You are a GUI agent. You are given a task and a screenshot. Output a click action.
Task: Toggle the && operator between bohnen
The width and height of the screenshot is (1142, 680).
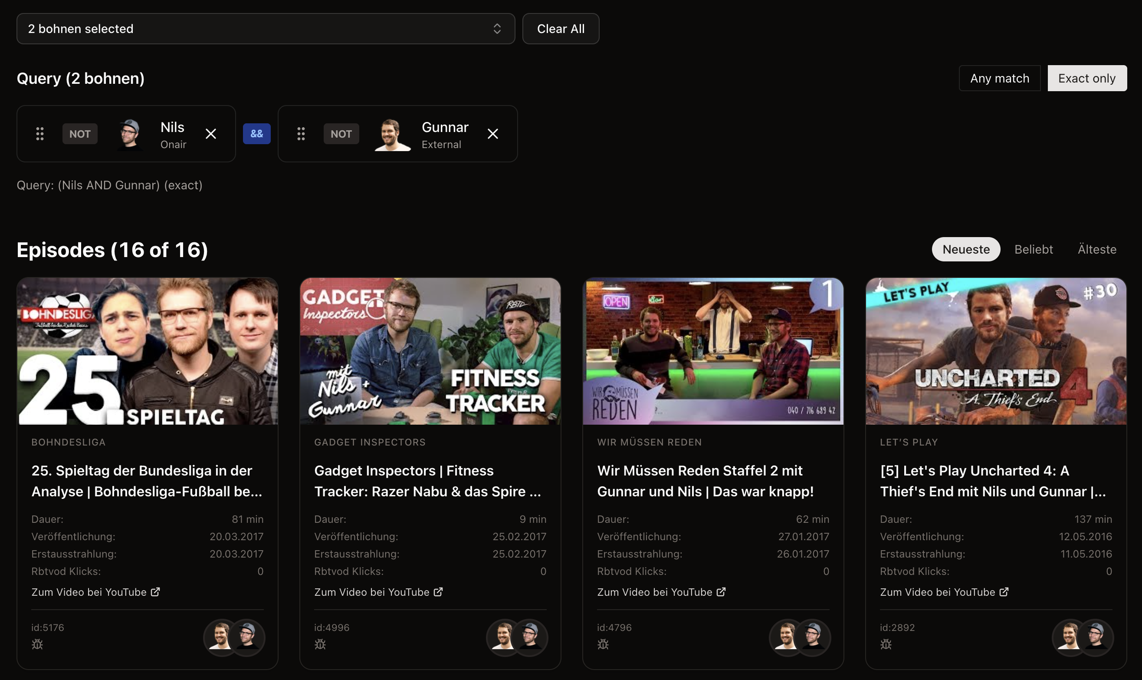[x=256, y=134]
